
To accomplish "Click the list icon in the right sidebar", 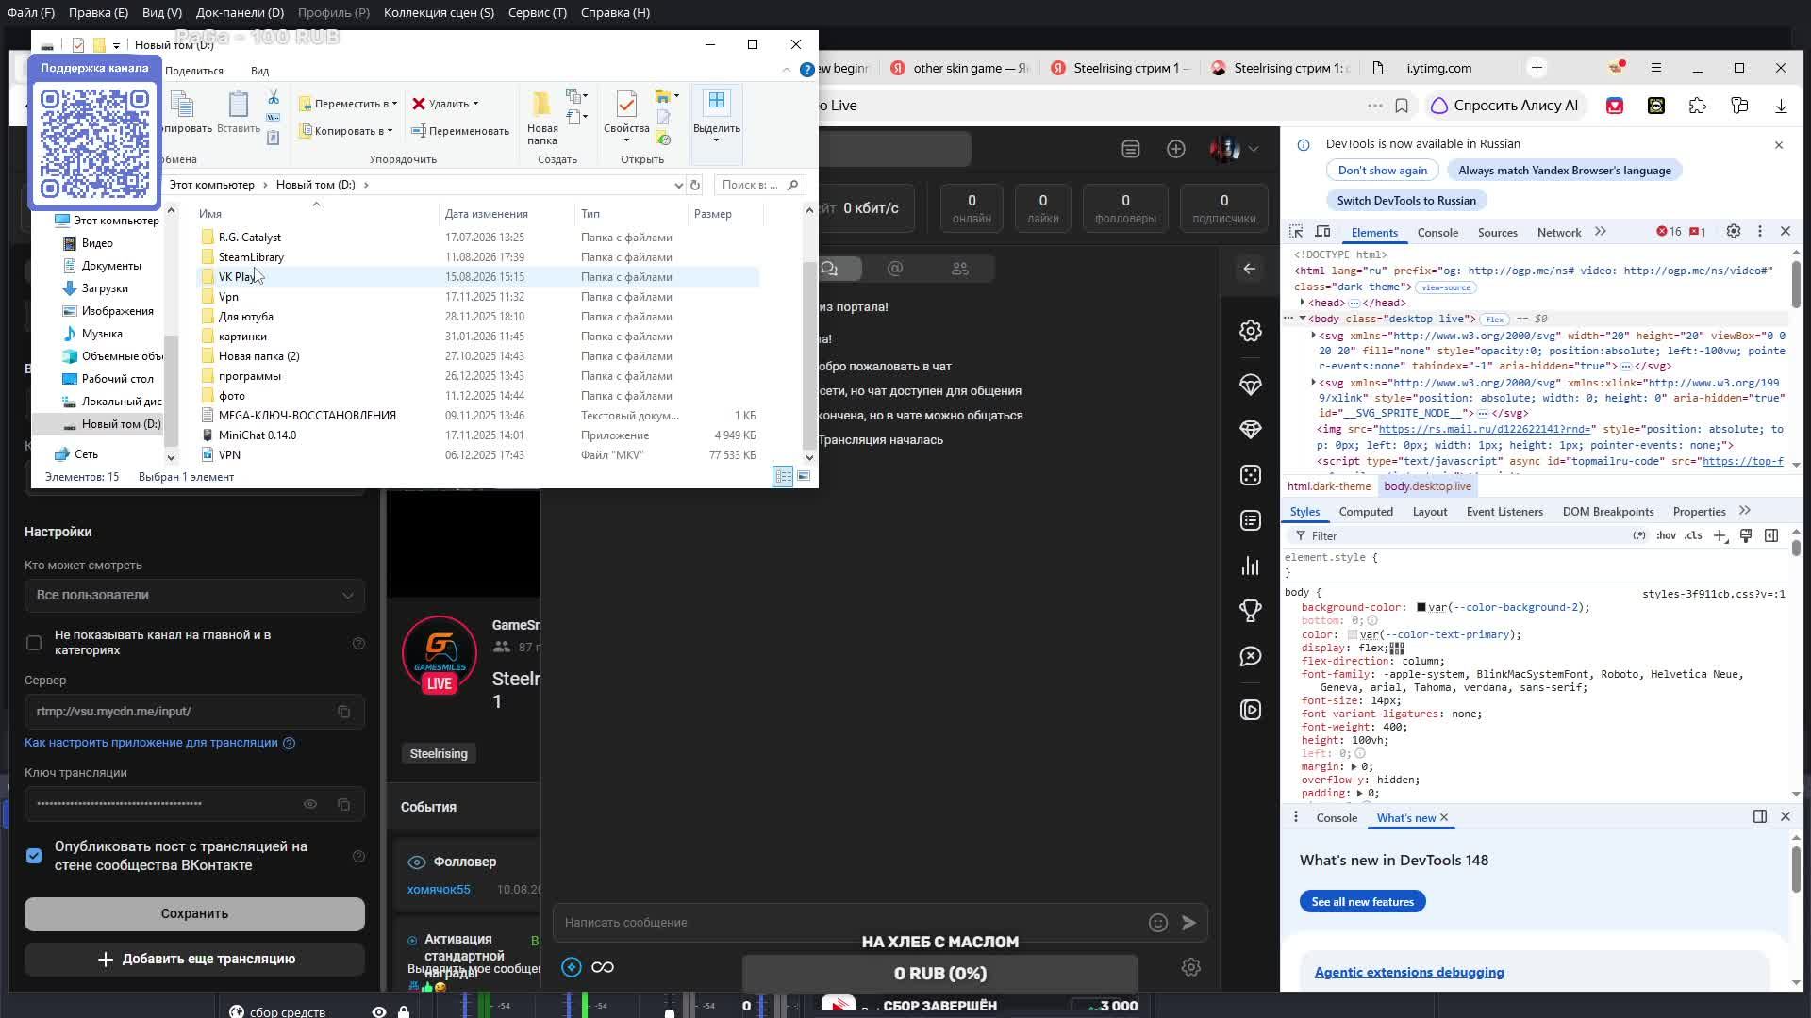I will point(1251,520).
